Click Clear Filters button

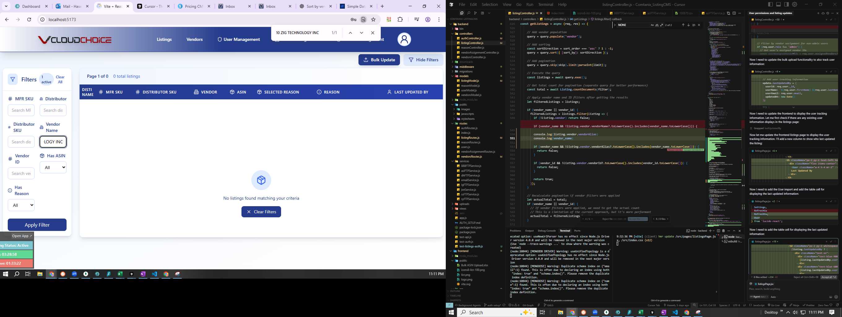pyautogui.click(x=261, y=212)
